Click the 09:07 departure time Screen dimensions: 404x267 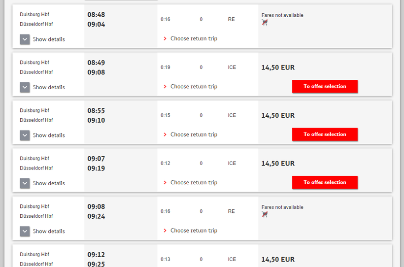[x=96, y=159]
